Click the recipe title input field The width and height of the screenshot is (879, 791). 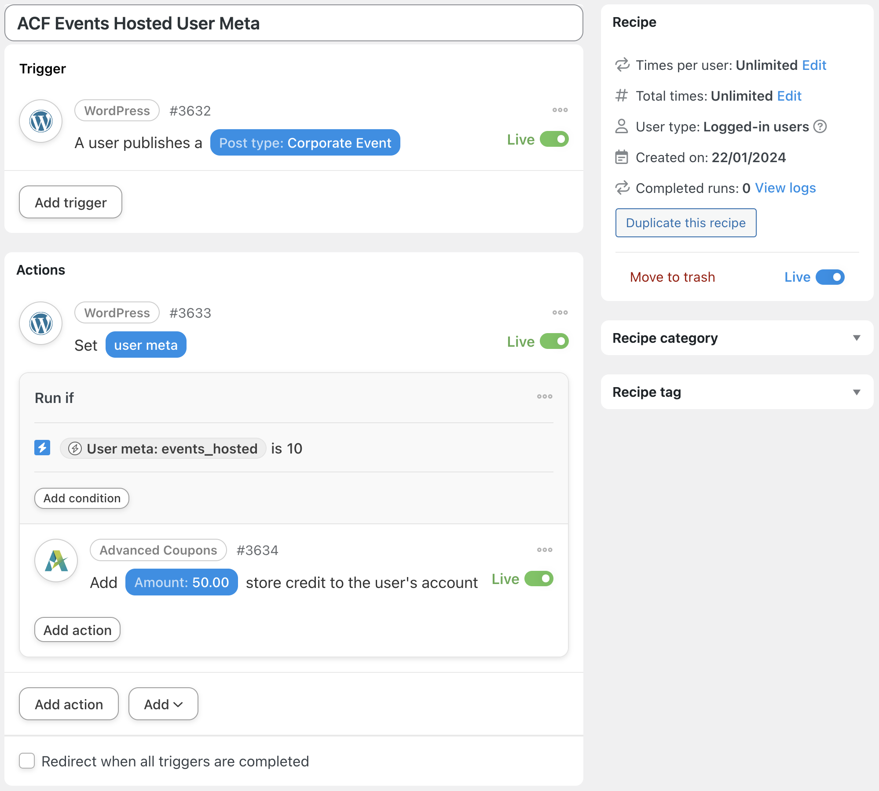tap(293, 23)
